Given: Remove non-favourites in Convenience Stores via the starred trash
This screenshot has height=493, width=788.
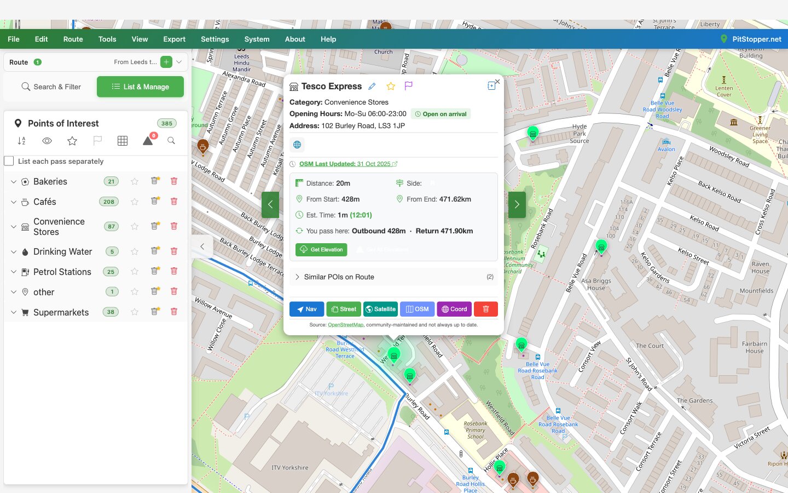Looking at the screenshot, I should click(155, 226).
